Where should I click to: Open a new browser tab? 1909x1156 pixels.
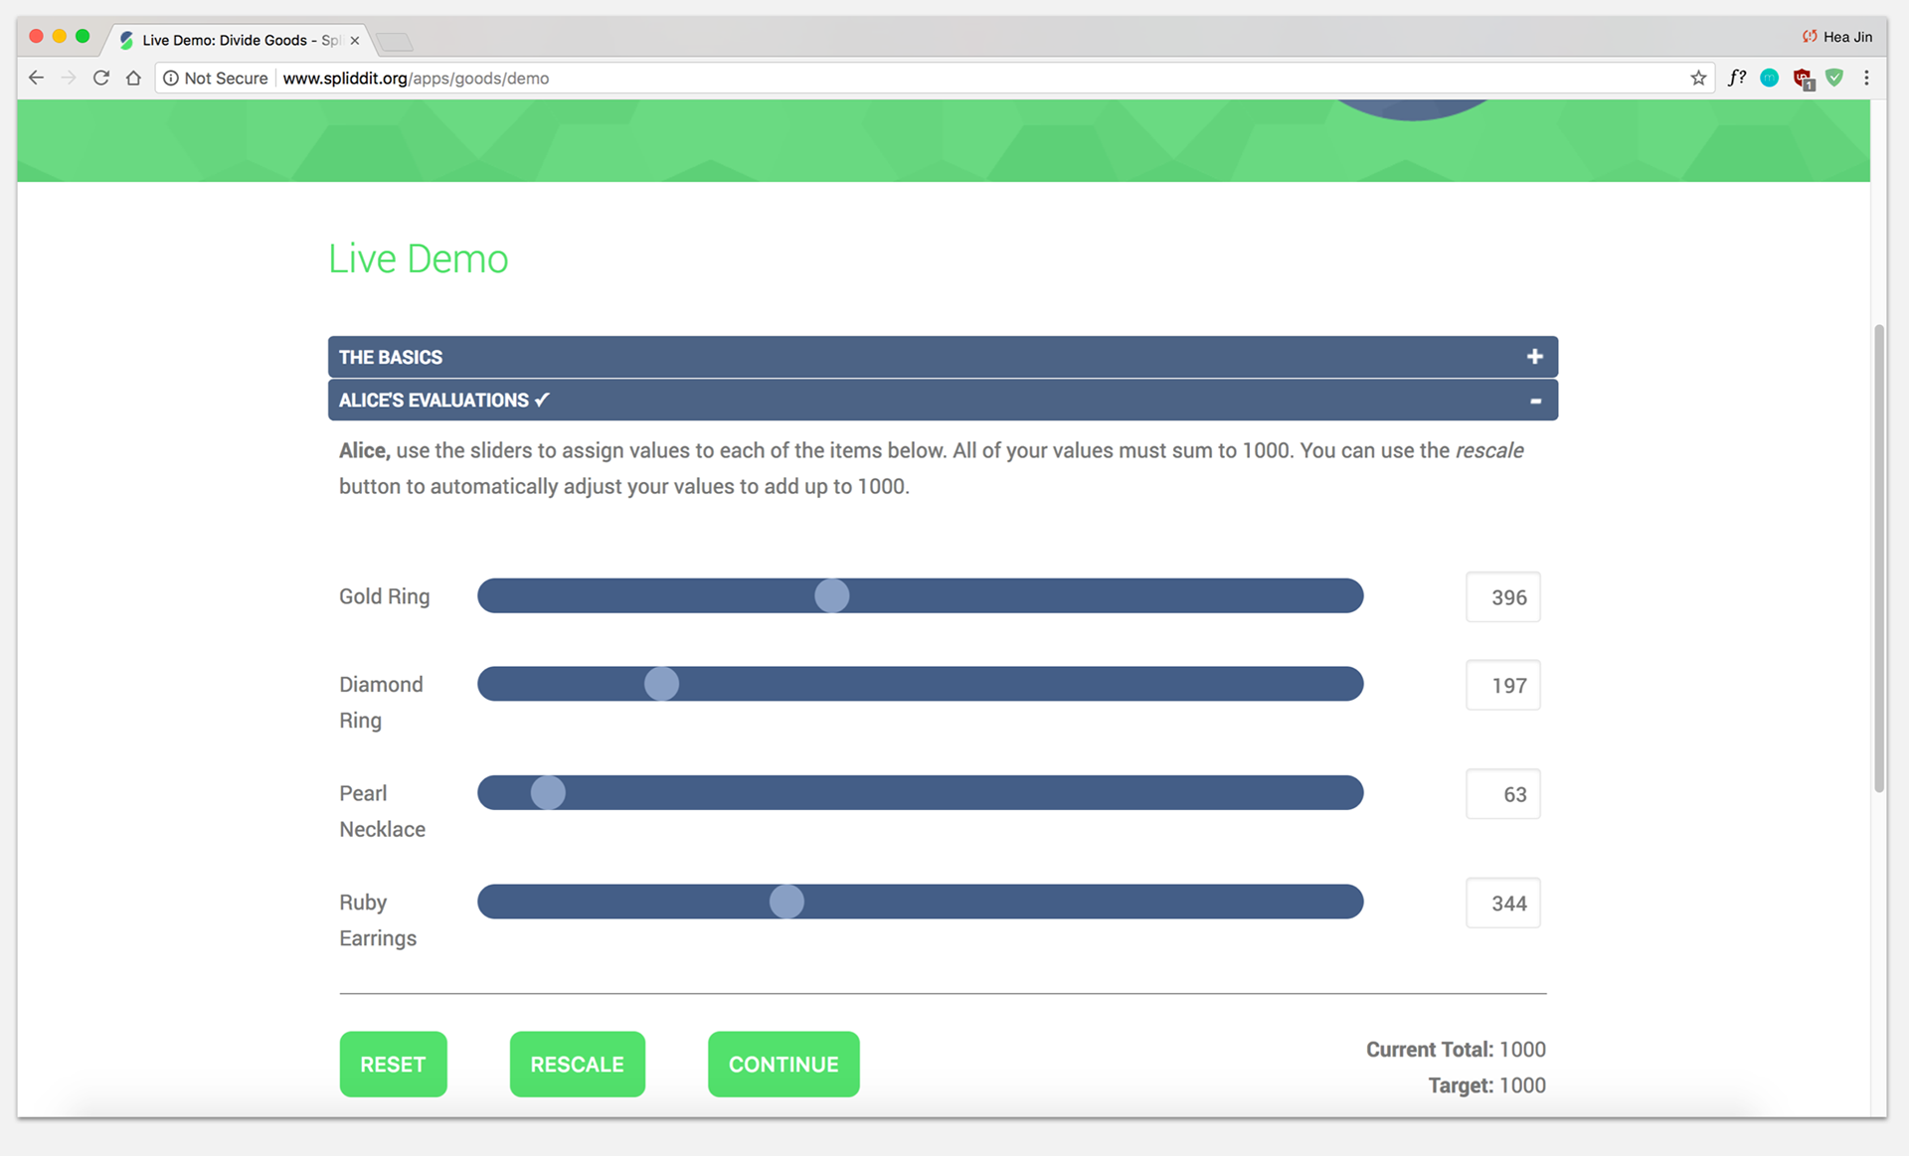[x=395, y=42]
